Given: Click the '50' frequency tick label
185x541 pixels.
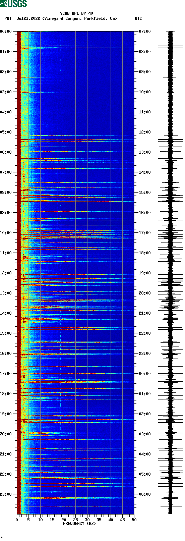Looking at the screenshot, I should click(134, 520).
